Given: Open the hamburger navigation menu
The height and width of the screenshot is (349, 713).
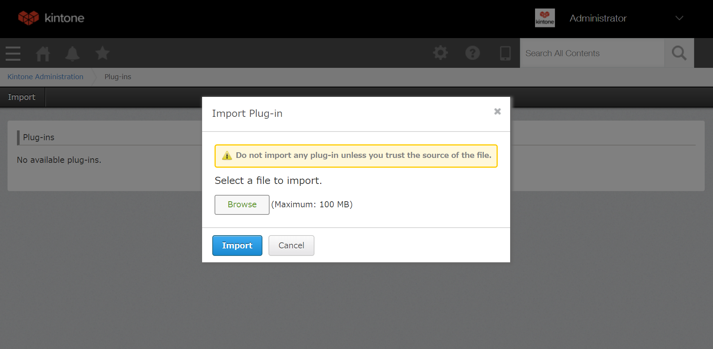Looking at the screenshot, I should (x=13, y=54).
